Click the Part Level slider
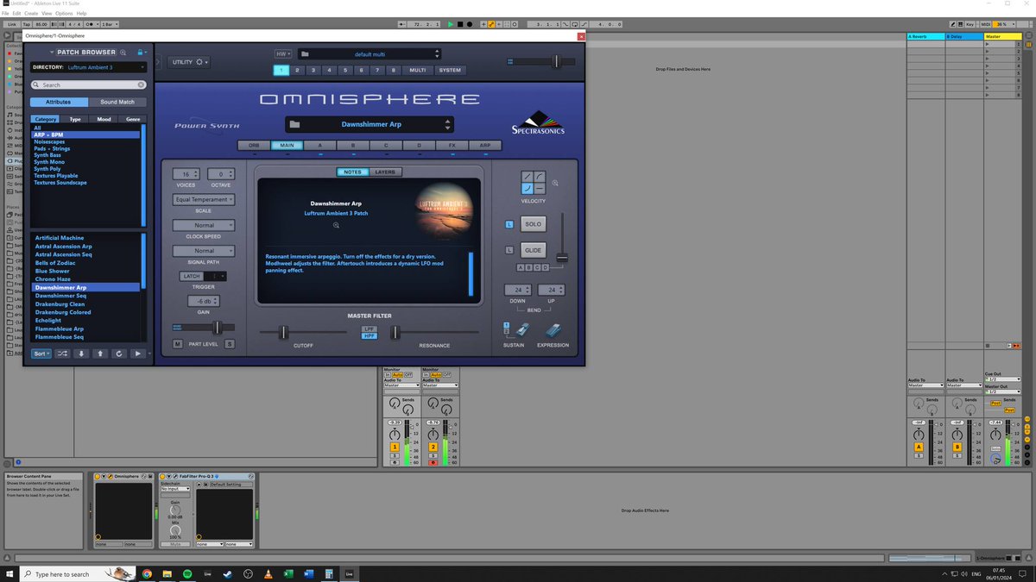This screenshot has width=1036, height=582. point(204,327)
